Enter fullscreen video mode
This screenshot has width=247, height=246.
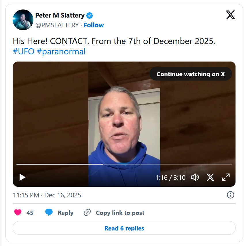click(x=226, y=177)
